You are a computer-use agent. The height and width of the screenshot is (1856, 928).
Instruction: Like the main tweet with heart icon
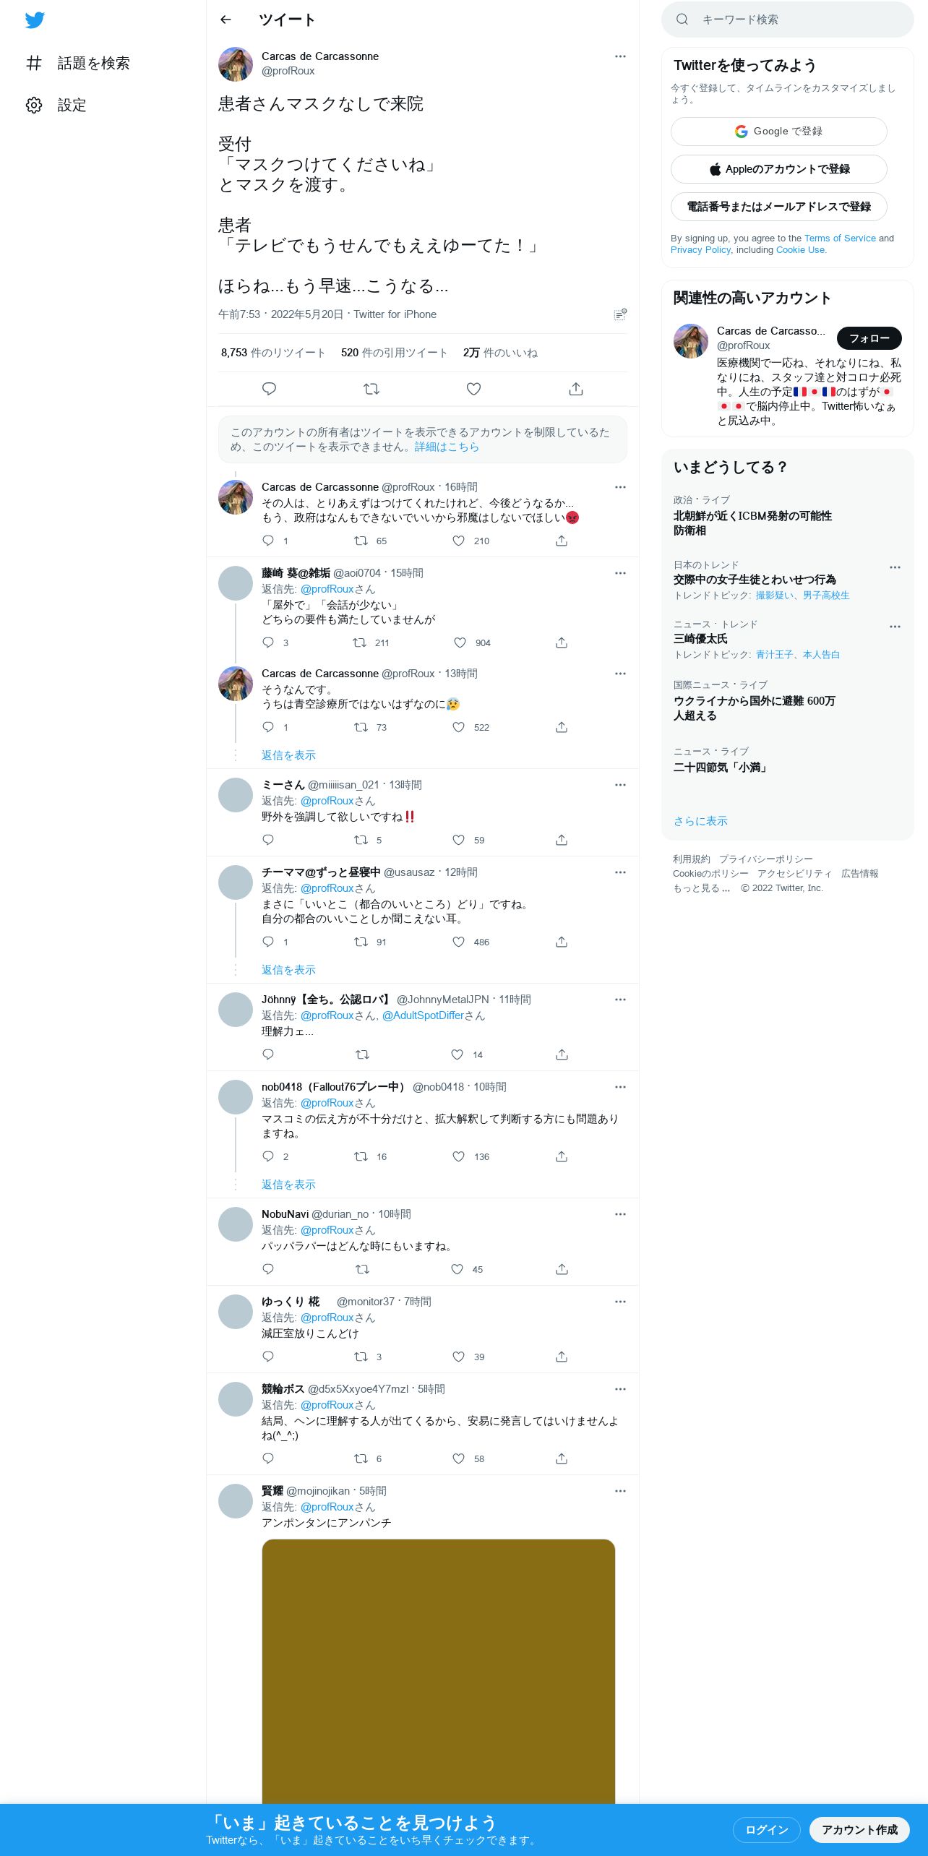[x=473, y=389]
